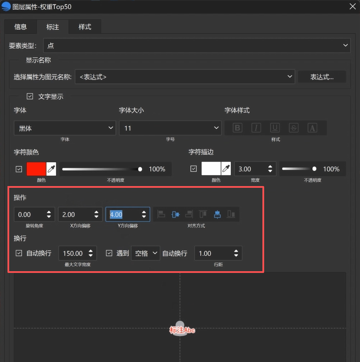The height and width of the screenshot is (362, 360).
Task: Click the character color 100% value
Action: point(157,169)
